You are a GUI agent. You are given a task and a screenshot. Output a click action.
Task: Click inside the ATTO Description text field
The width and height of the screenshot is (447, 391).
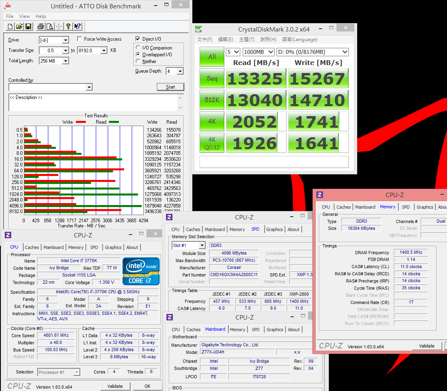94,102
